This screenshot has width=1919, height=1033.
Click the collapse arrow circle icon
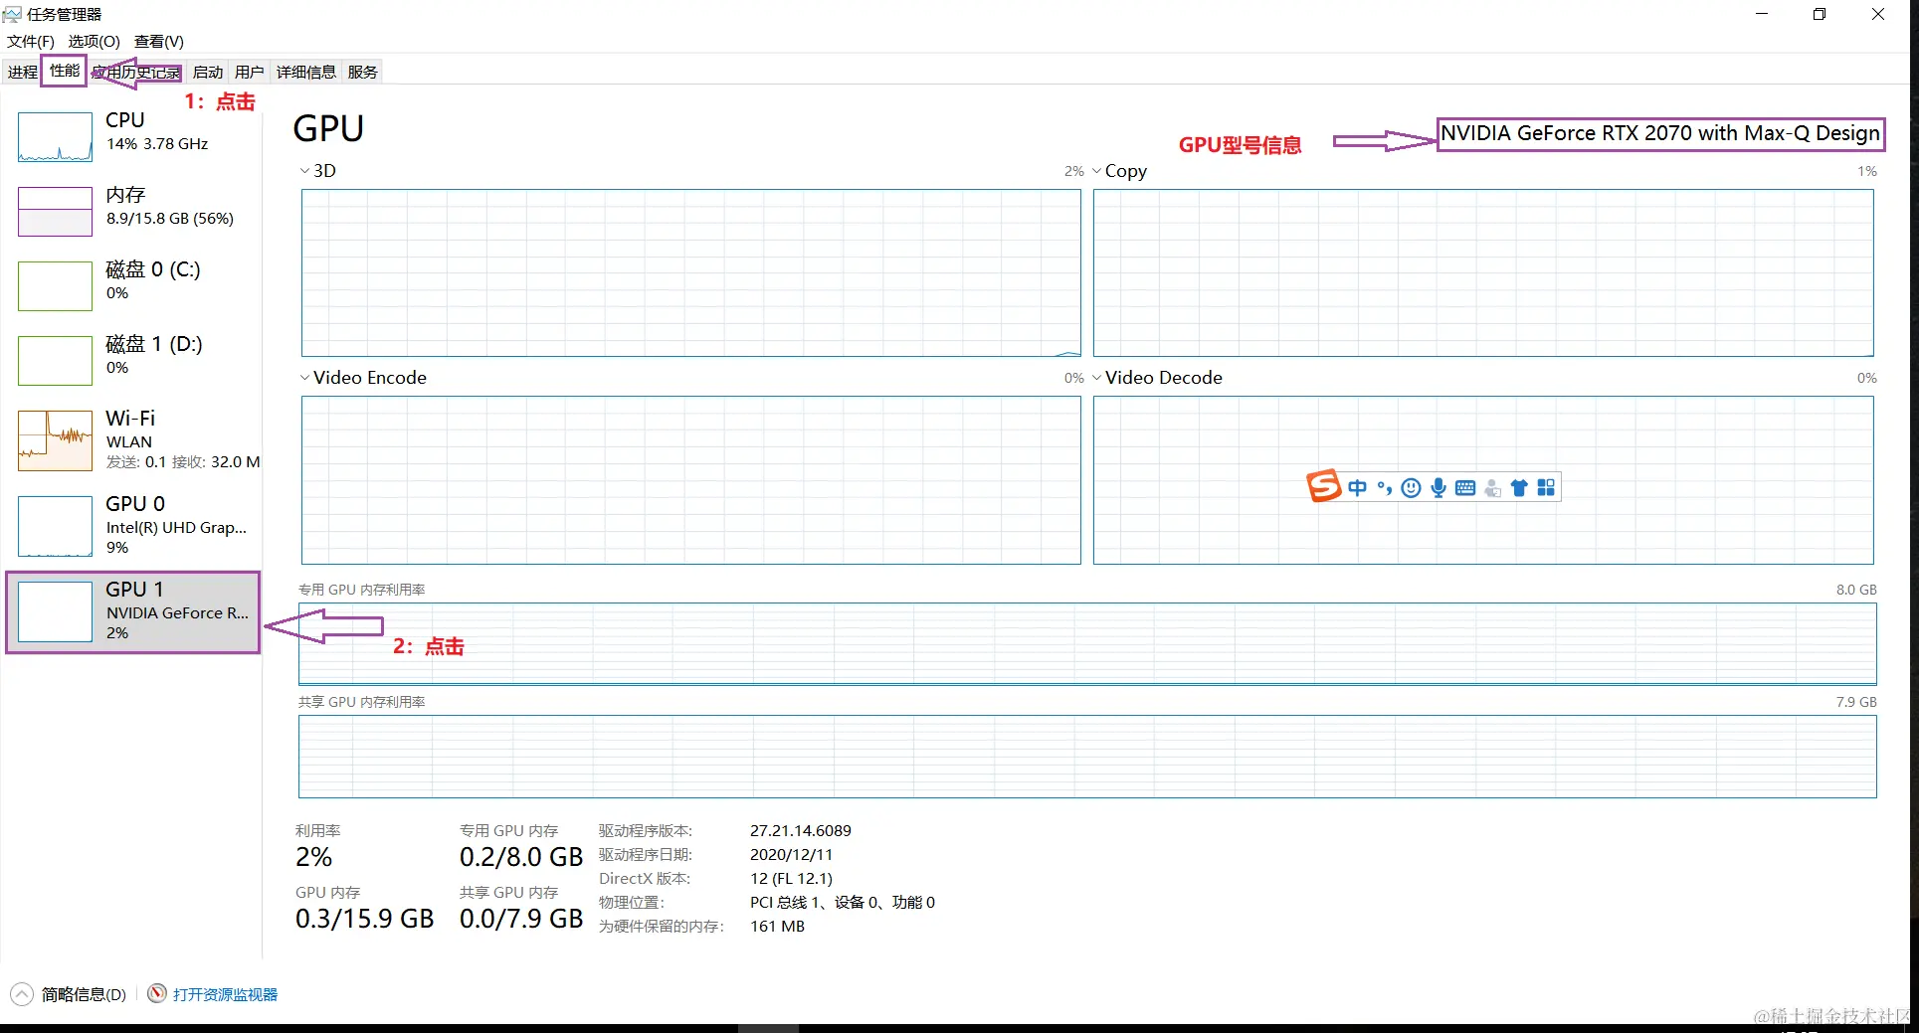tap(22, 993)
